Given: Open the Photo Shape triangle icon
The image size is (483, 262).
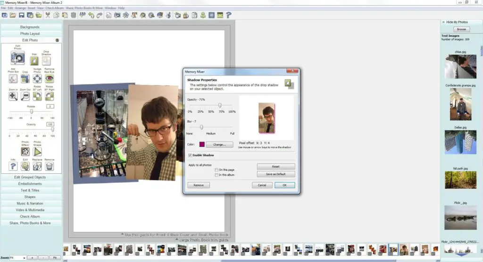Looking at the screenshot, I should point(37,152).
